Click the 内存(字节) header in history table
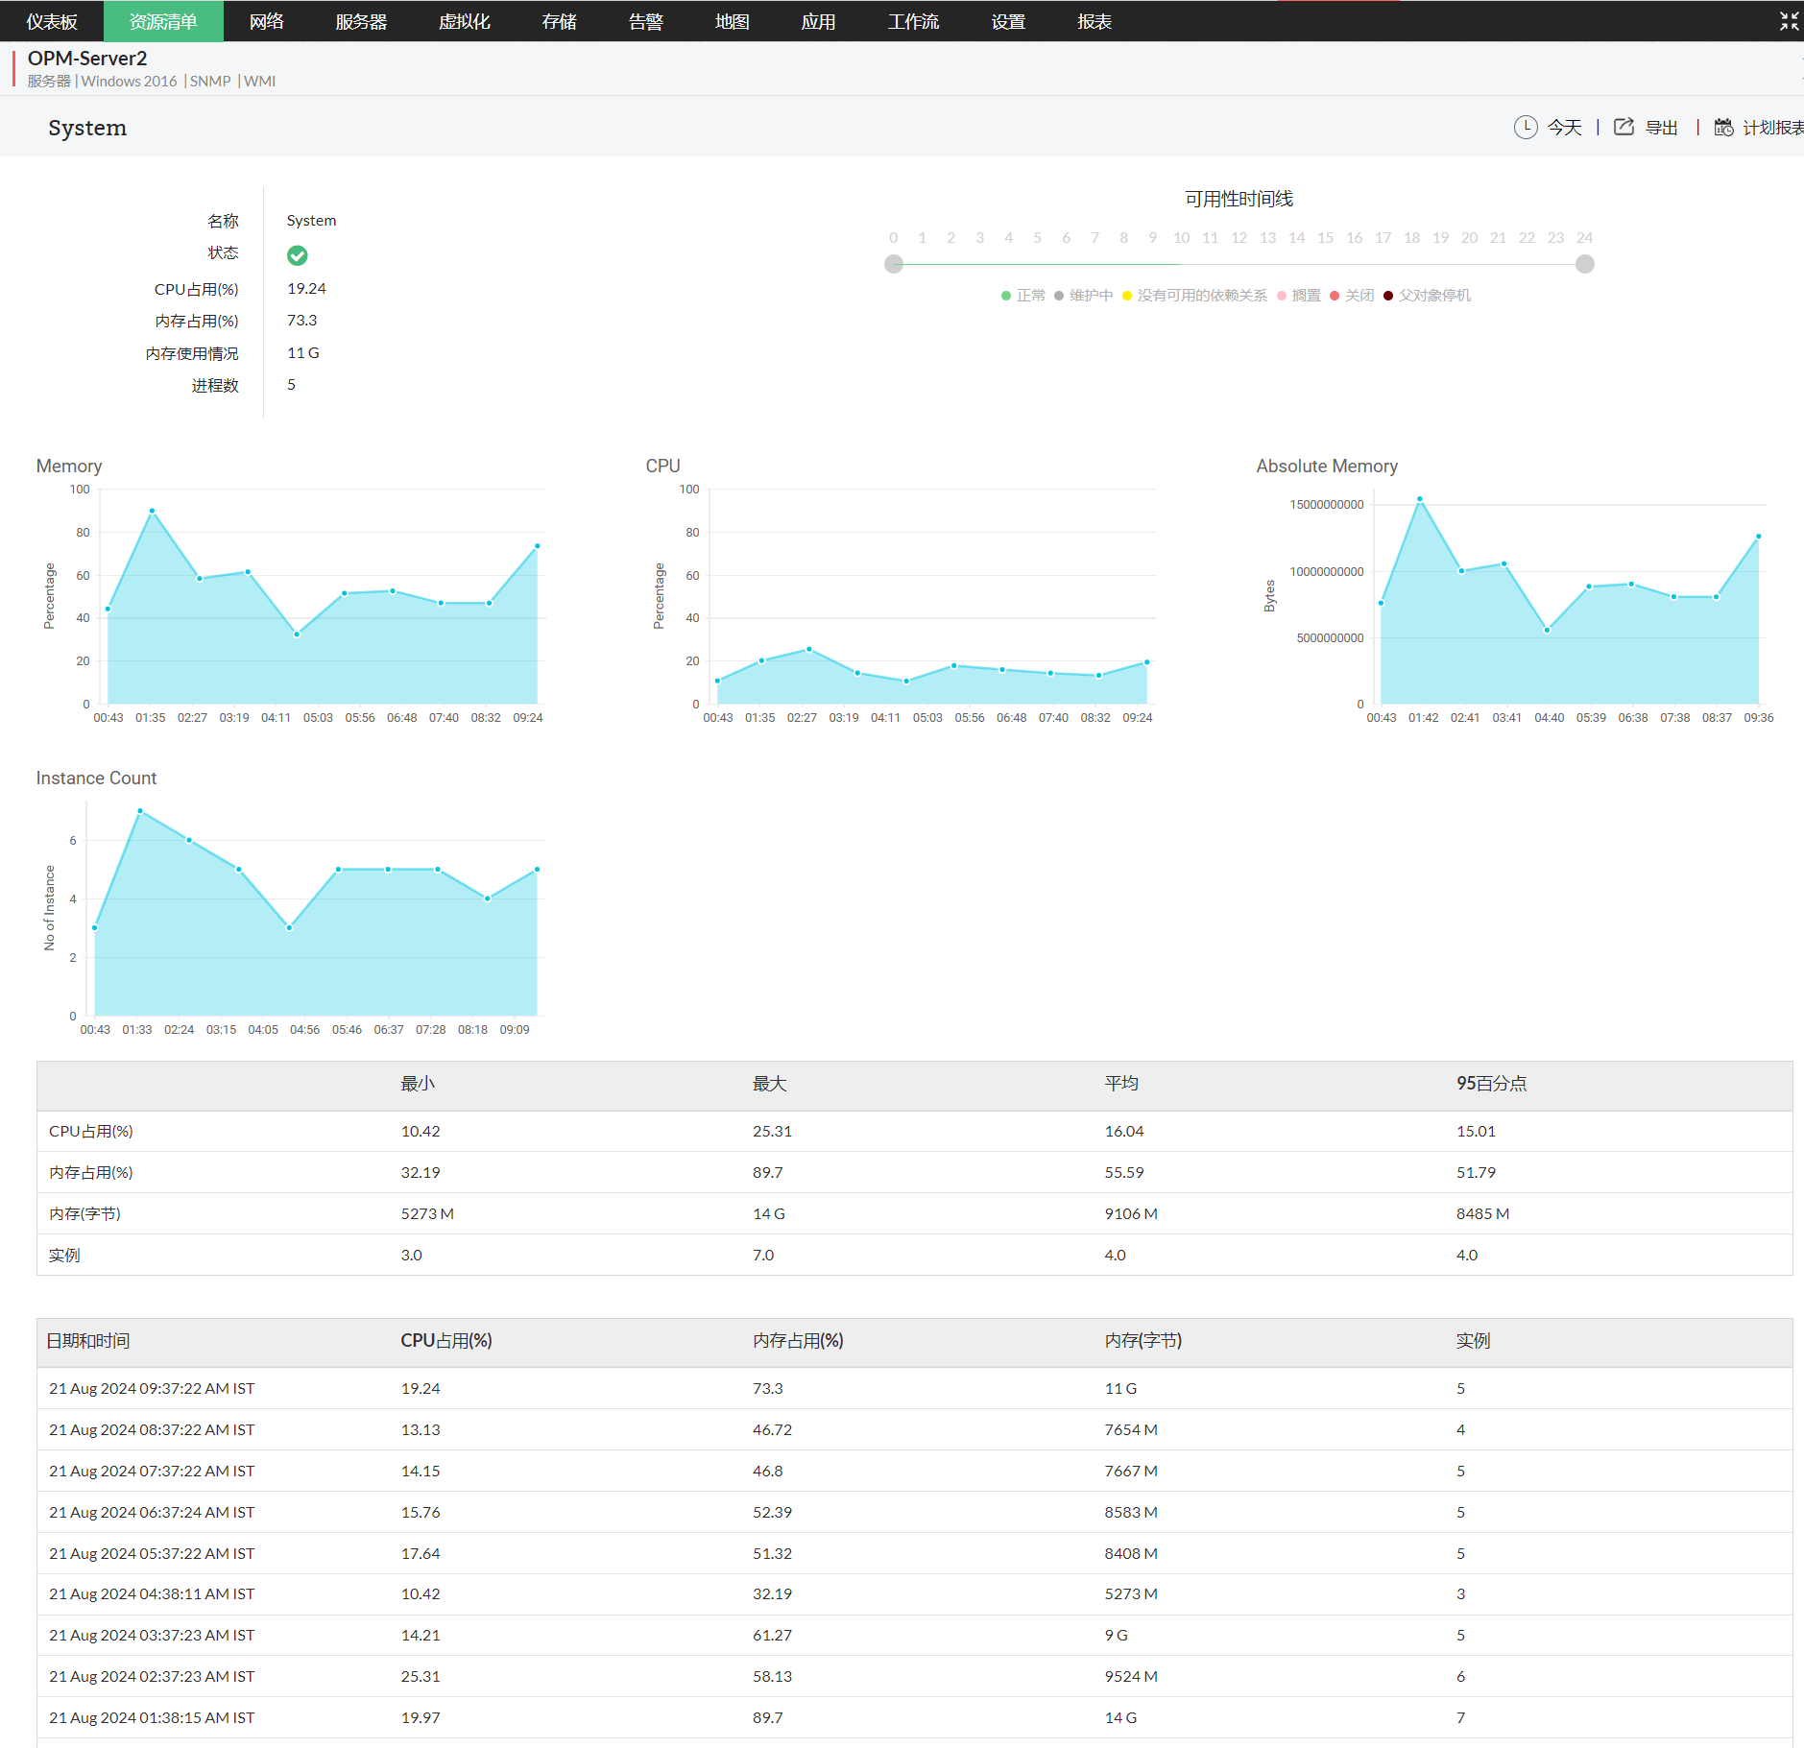The width and height of the screenshot is (1804, 1748). (x=1143, y=1341)
